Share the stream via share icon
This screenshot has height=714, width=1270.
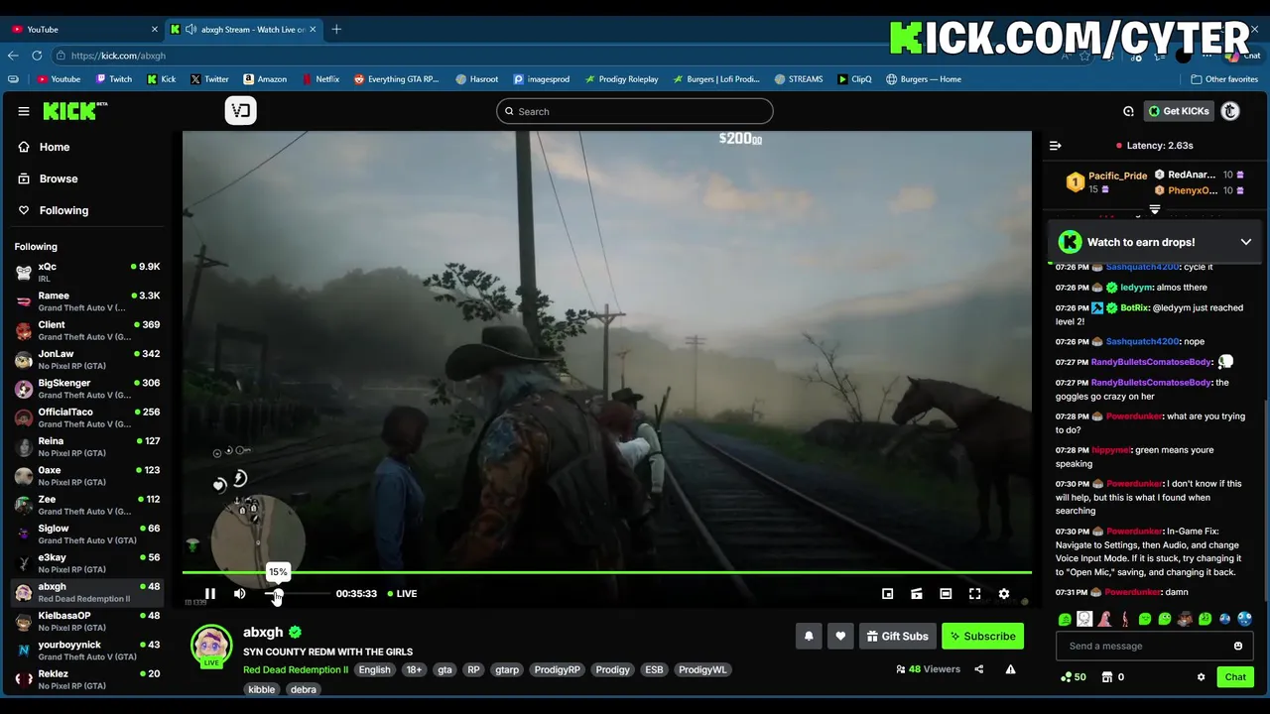tap(978, 669)
